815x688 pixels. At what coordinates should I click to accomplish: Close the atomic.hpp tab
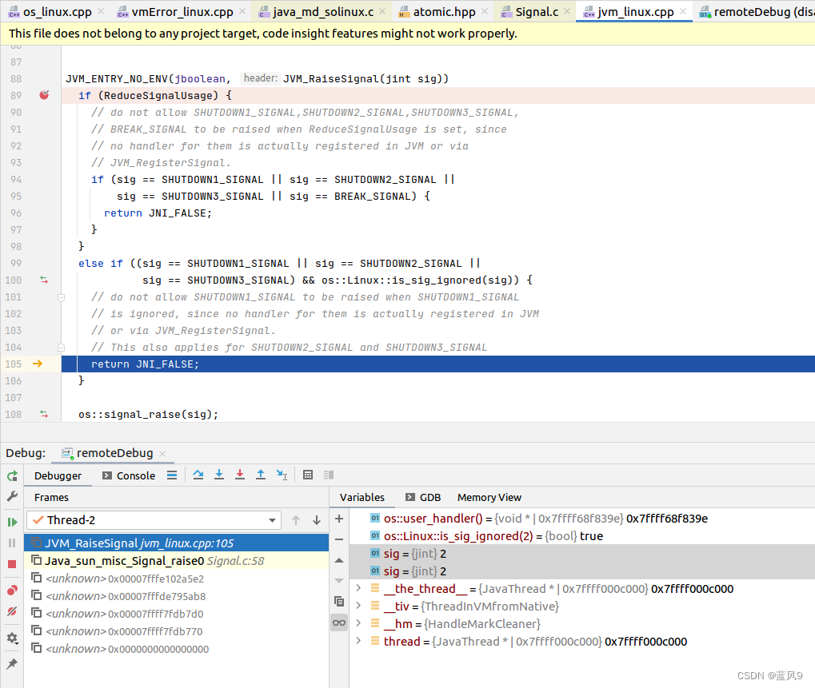tap(485, 11)
